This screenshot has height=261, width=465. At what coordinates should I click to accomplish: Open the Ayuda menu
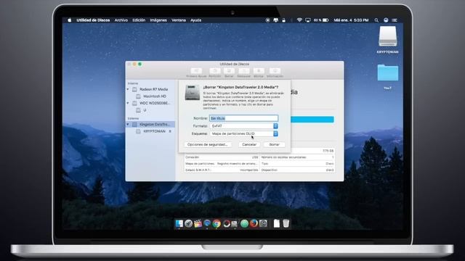click(x=195, y=20)
